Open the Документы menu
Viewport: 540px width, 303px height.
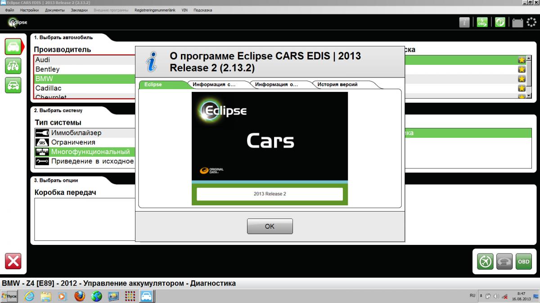[x=55, y=10]
